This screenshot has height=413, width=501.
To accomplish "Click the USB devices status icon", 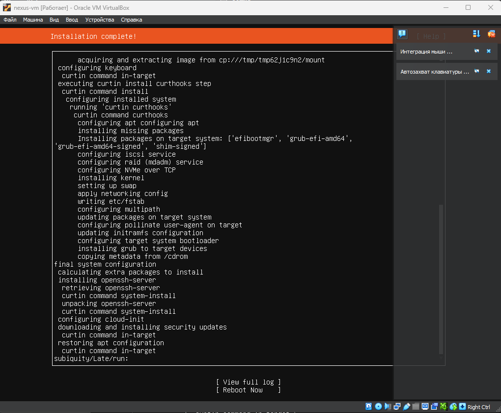I will tap(406, 406).
